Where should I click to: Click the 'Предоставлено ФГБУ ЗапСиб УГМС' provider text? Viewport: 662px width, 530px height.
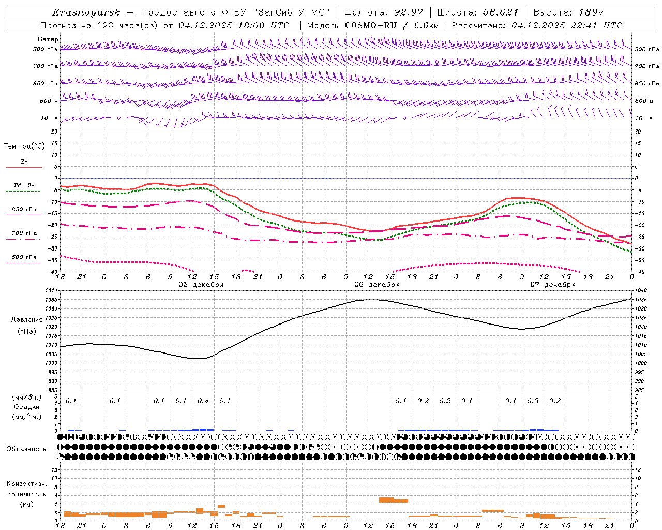[x=235, y=12]
